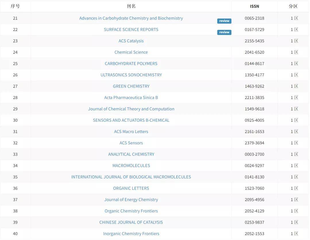Select the ACS Sensors journal link

[x=131, y=143]
